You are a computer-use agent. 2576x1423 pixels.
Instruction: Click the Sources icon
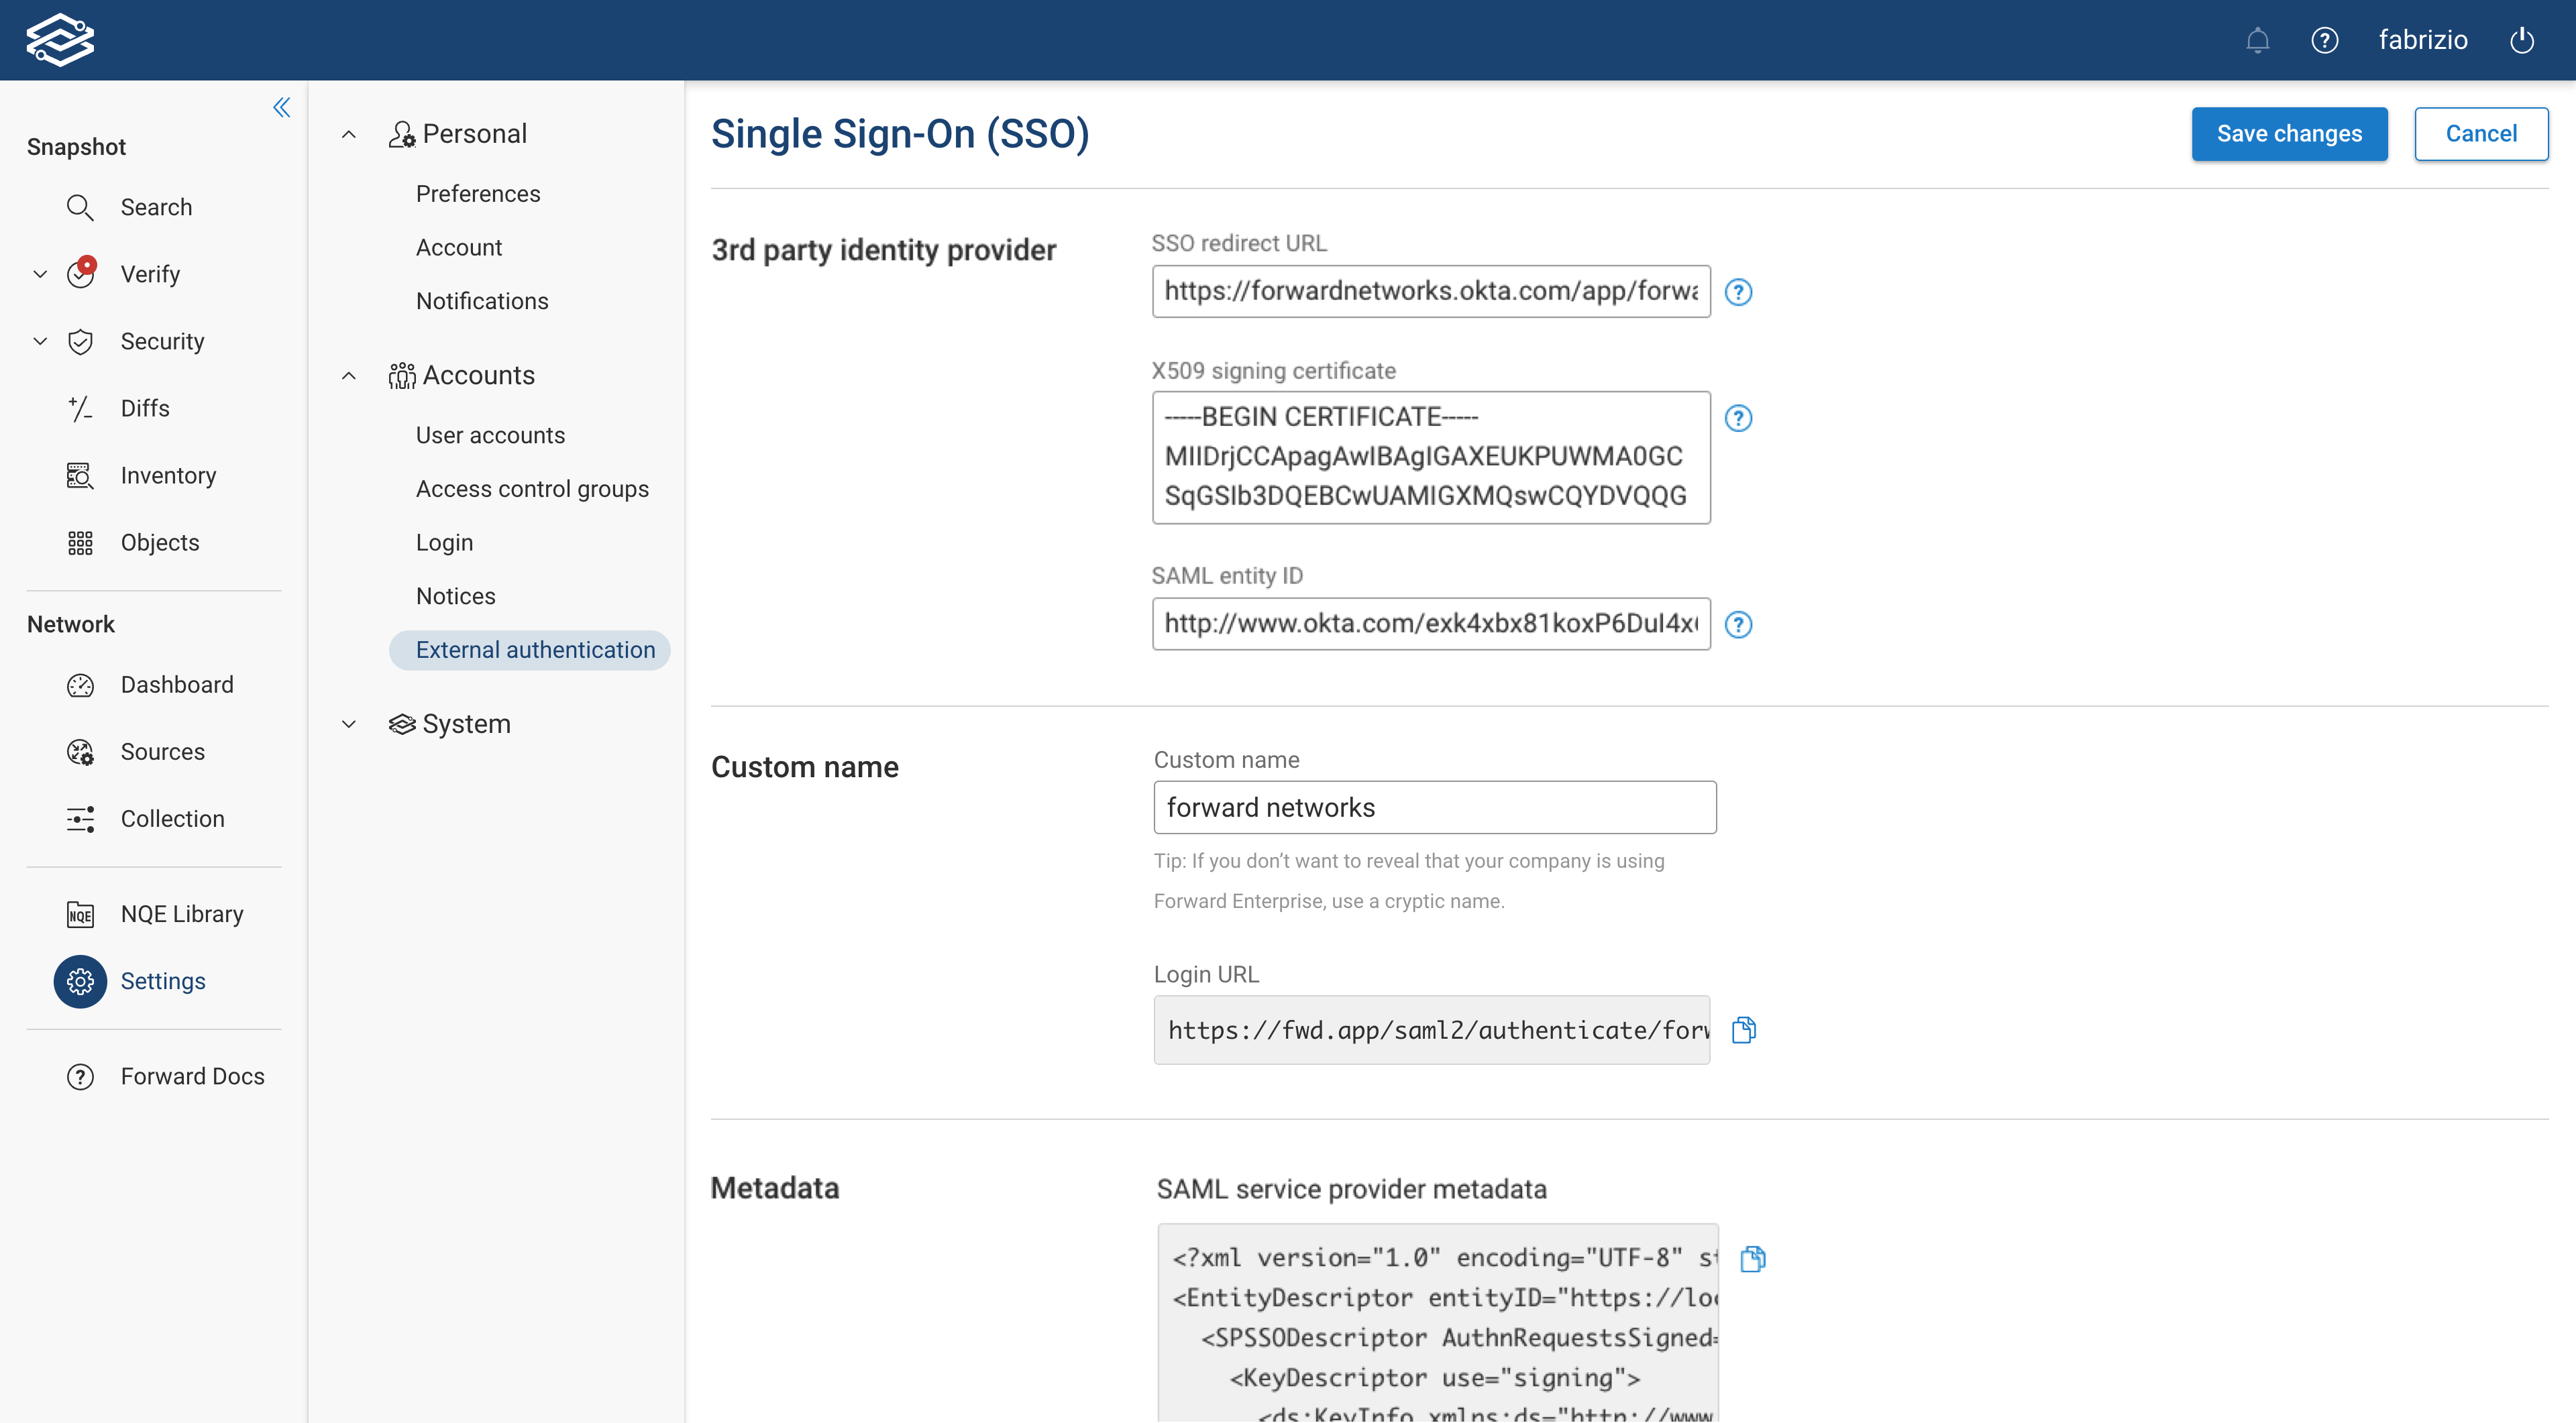[x=80, y=752]
